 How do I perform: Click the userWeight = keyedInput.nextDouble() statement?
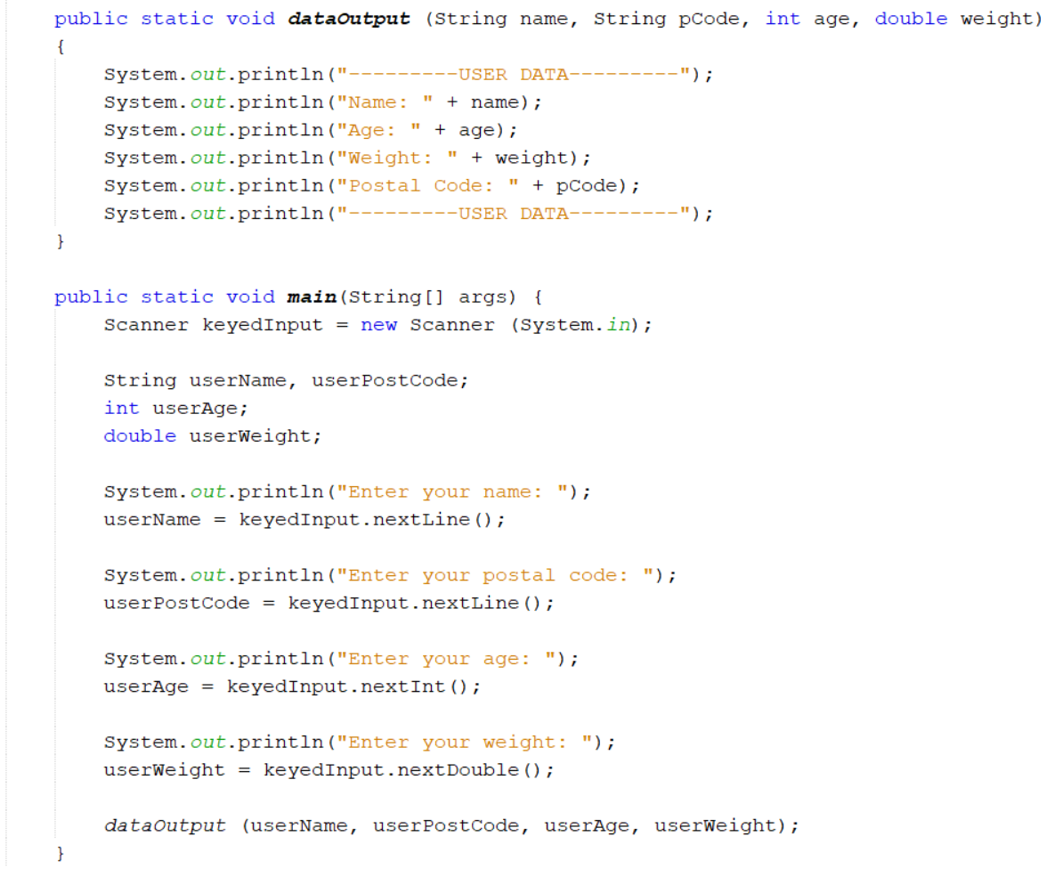pos(329,769)
